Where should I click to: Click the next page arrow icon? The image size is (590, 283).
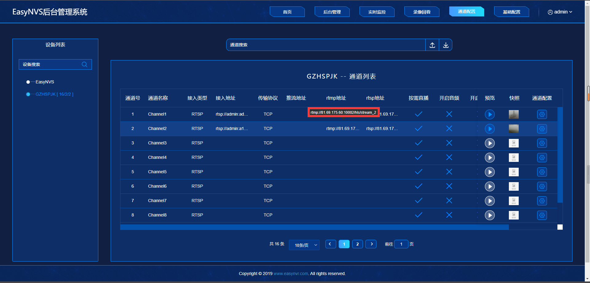coord(371,244)
